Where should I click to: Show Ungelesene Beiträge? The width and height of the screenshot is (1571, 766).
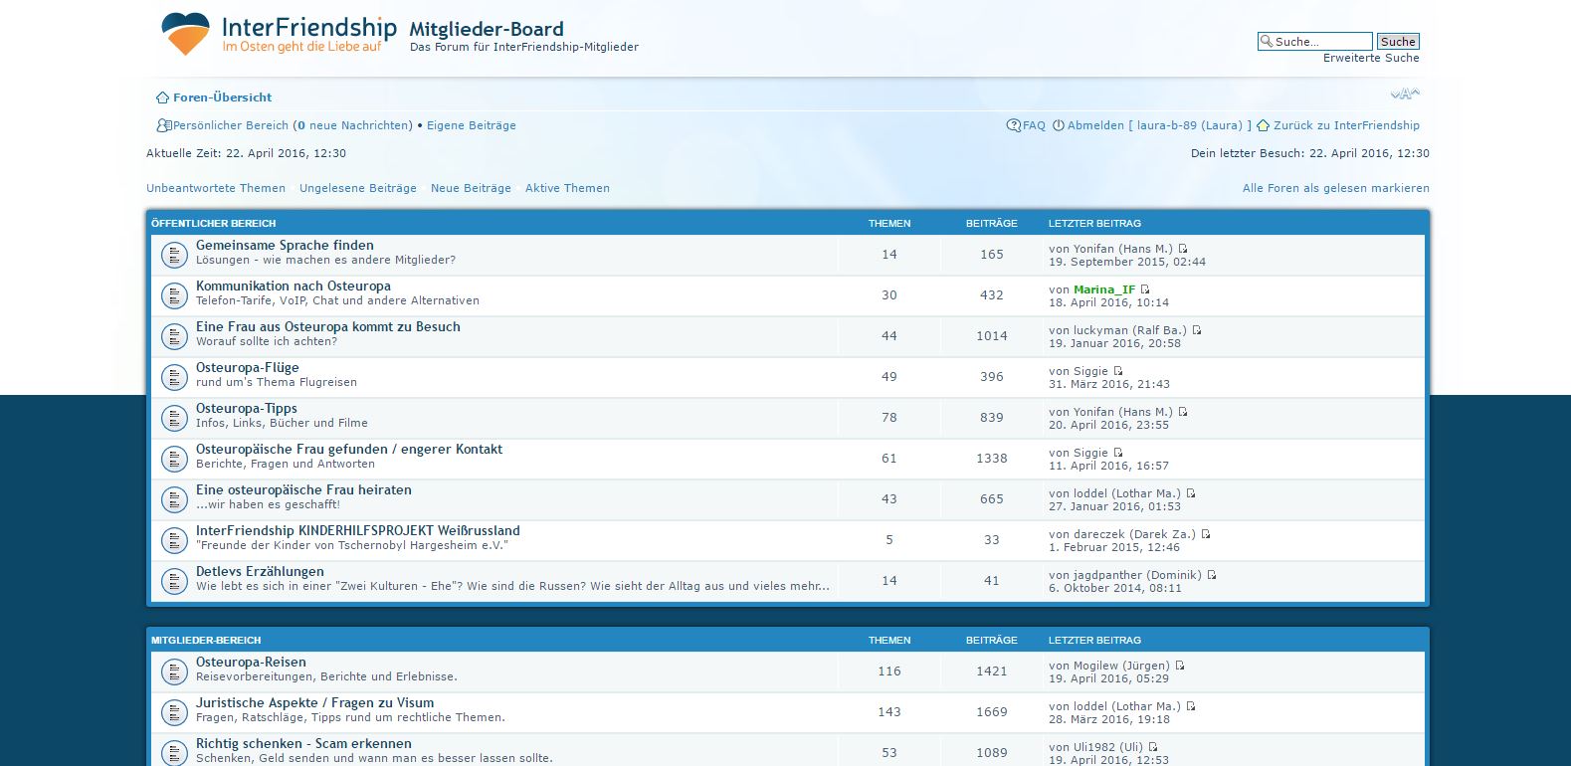pyautogui.click(x=358, y=188)
